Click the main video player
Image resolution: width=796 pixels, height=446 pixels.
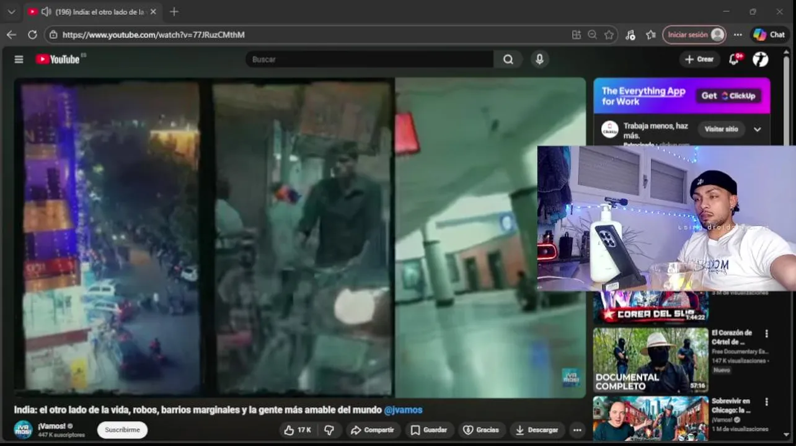click(300, 237)
